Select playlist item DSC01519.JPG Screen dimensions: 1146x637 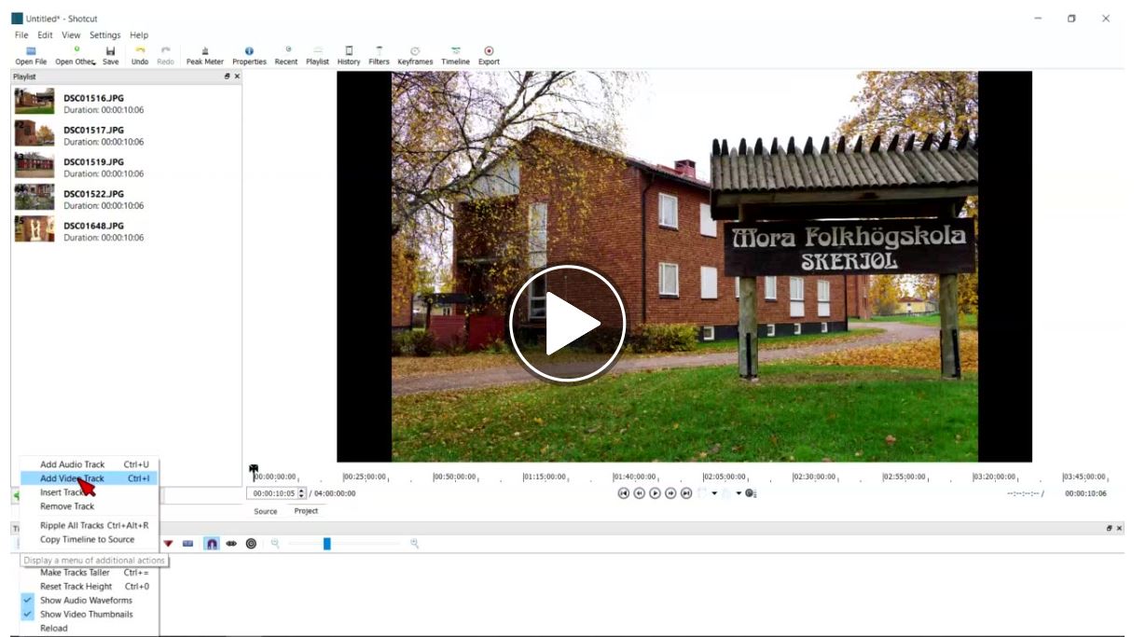click(x=126, y=167)
